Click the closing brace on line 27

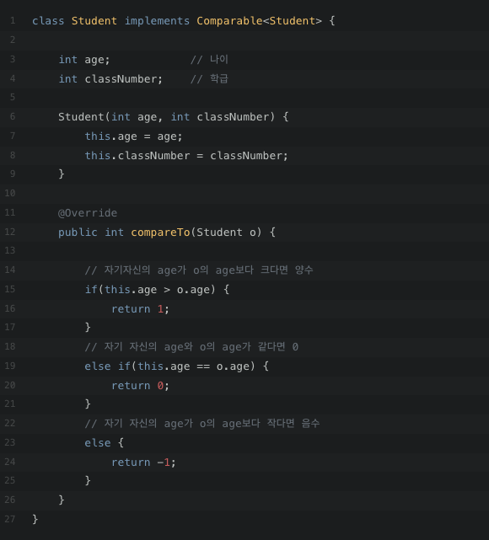click(x=35, y=519)
